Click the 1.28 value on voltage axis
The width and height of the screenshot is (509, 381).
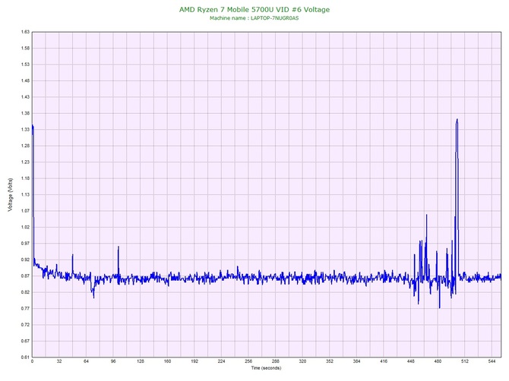click(x=25, y=146)
